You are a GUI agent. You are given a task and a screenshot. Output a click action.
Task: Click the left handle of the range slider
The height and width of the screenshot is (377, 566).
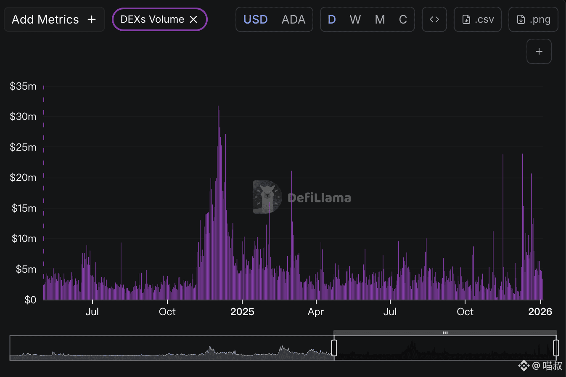point(334,347)
